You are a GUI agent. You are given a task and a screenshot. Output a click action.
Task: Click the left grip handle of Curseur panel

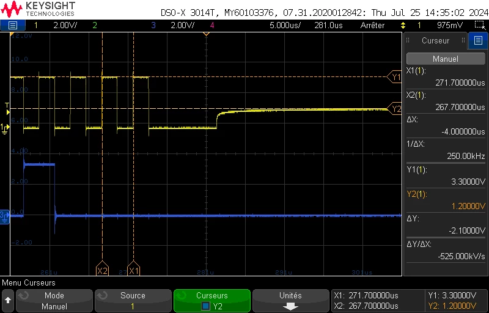click(x=408, y=40)
